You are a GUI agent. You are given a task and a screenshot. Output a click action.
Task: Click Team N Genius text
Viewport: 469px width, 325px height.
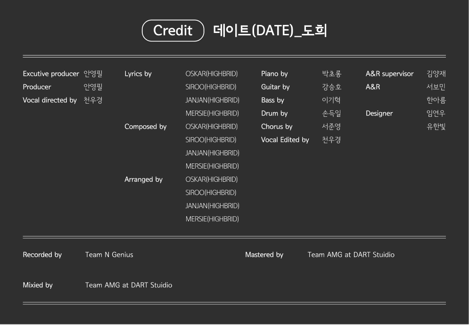click(x=109, y=255)
